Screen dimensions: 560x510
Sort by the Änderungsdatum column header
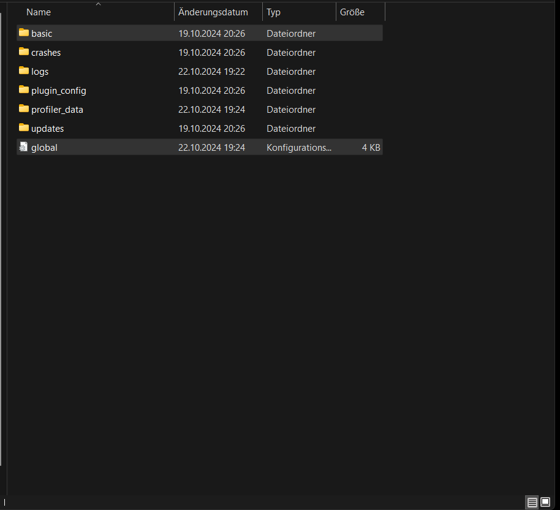click(x=213, y=12)
